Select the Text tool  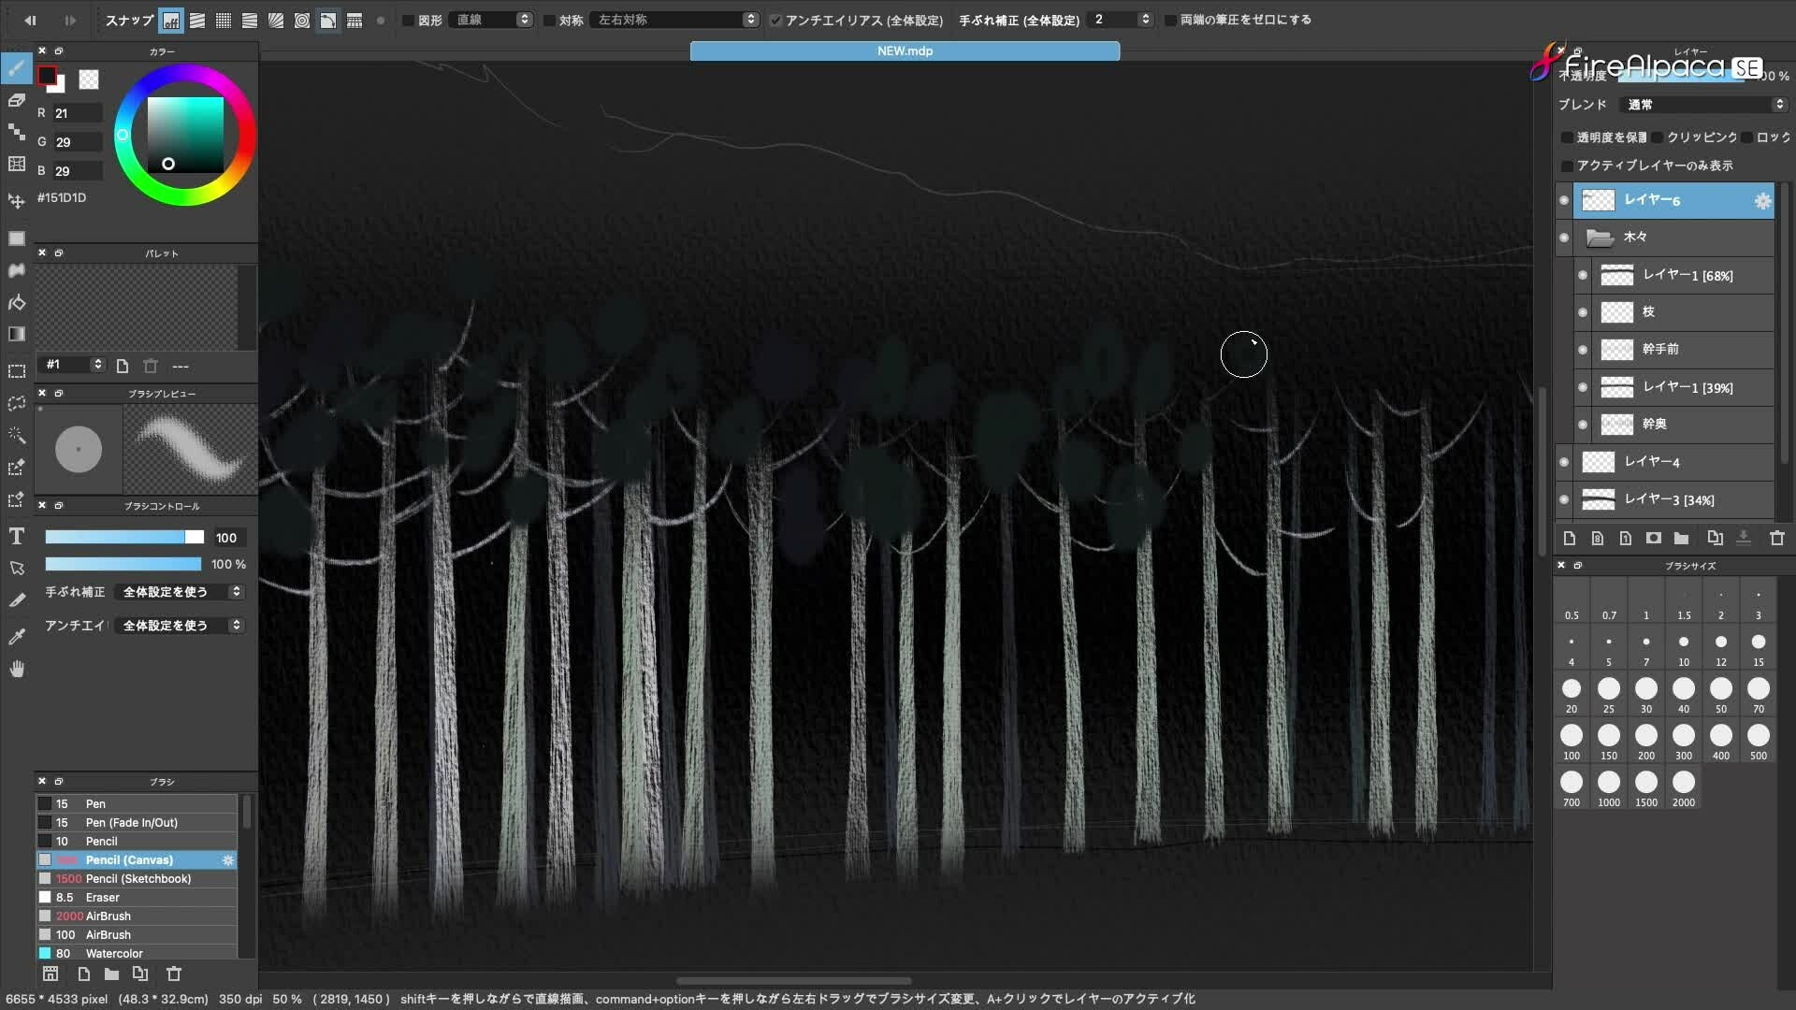[16, 536]
